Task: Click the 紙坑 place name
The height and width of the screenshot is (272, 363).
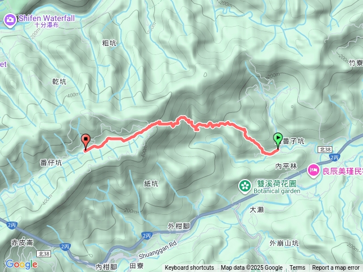Action: 151,184
